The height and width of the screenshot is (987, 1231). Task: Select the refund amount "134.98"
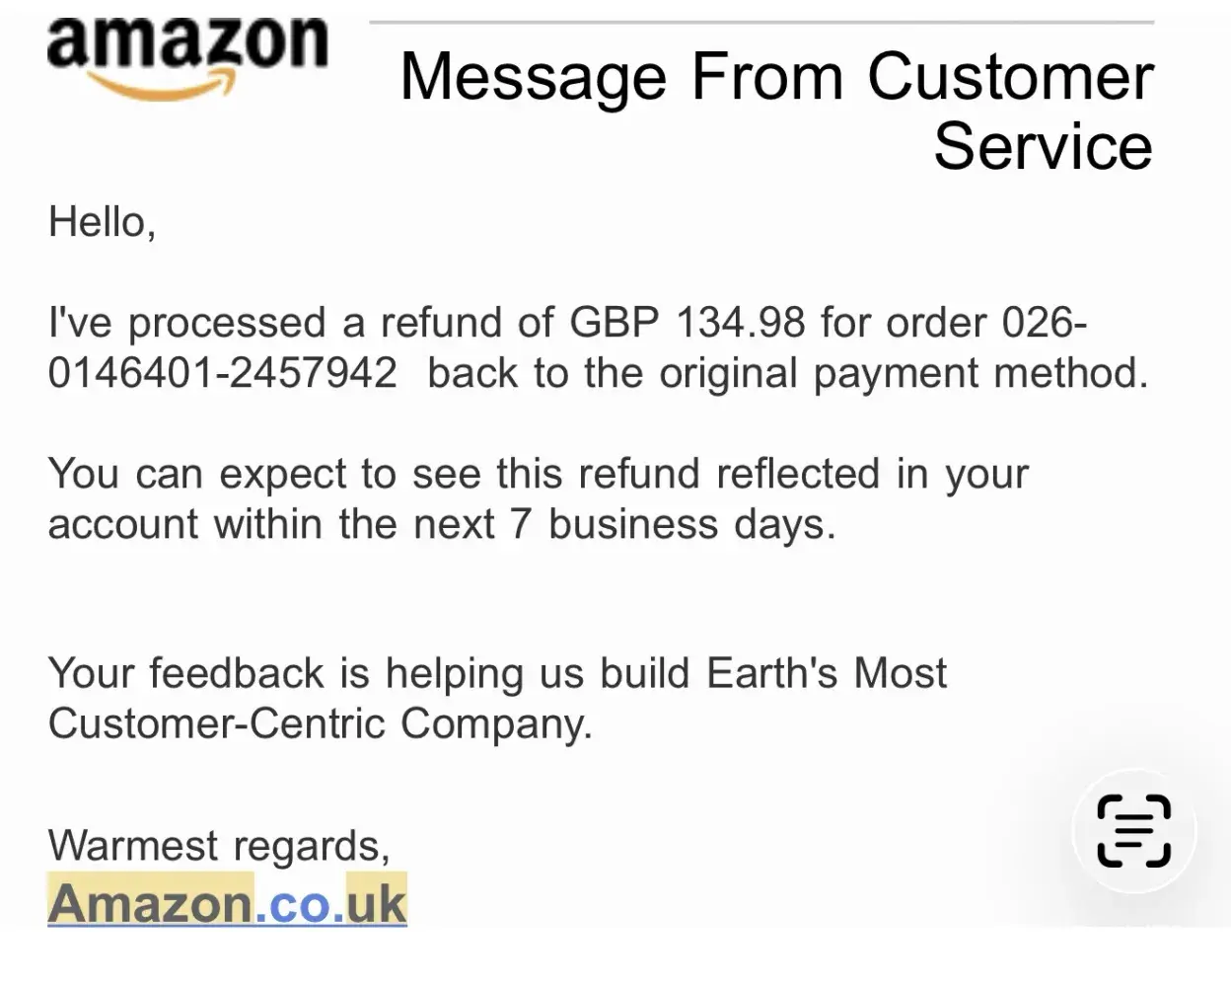741,323
